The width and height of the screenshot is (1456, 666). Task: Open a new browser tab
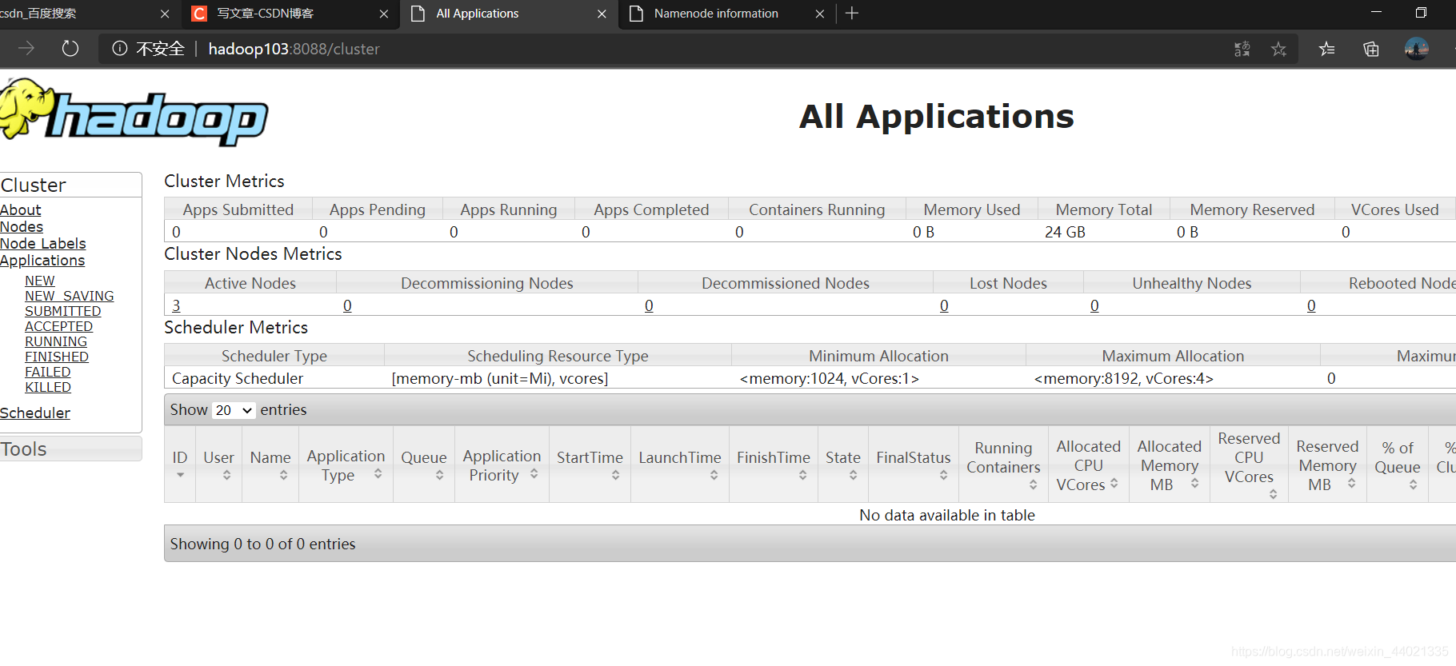tap(852, 14)
